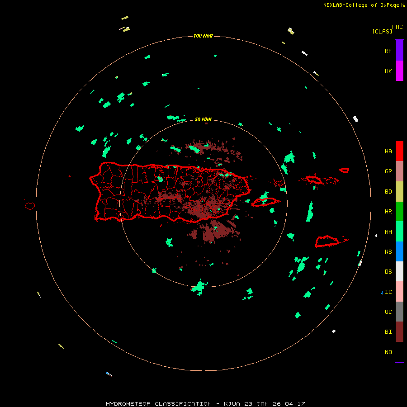
Task: Click the WS legend label
Action: pos(388,252)
